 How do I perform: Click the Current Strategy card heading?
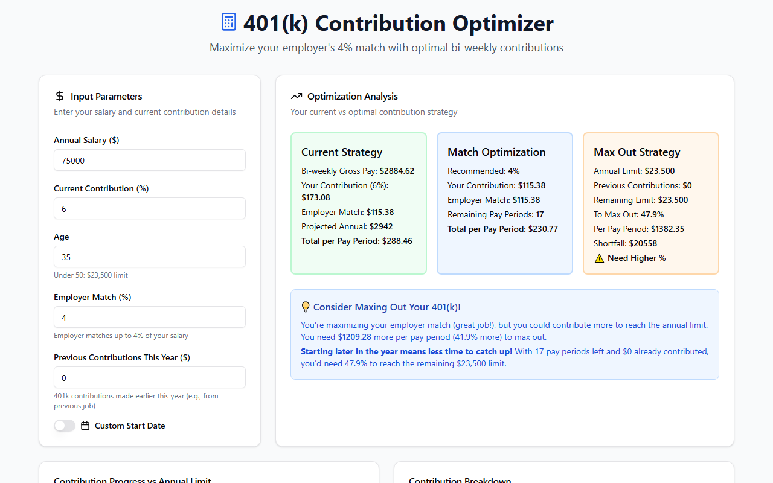tap(342, 152)
